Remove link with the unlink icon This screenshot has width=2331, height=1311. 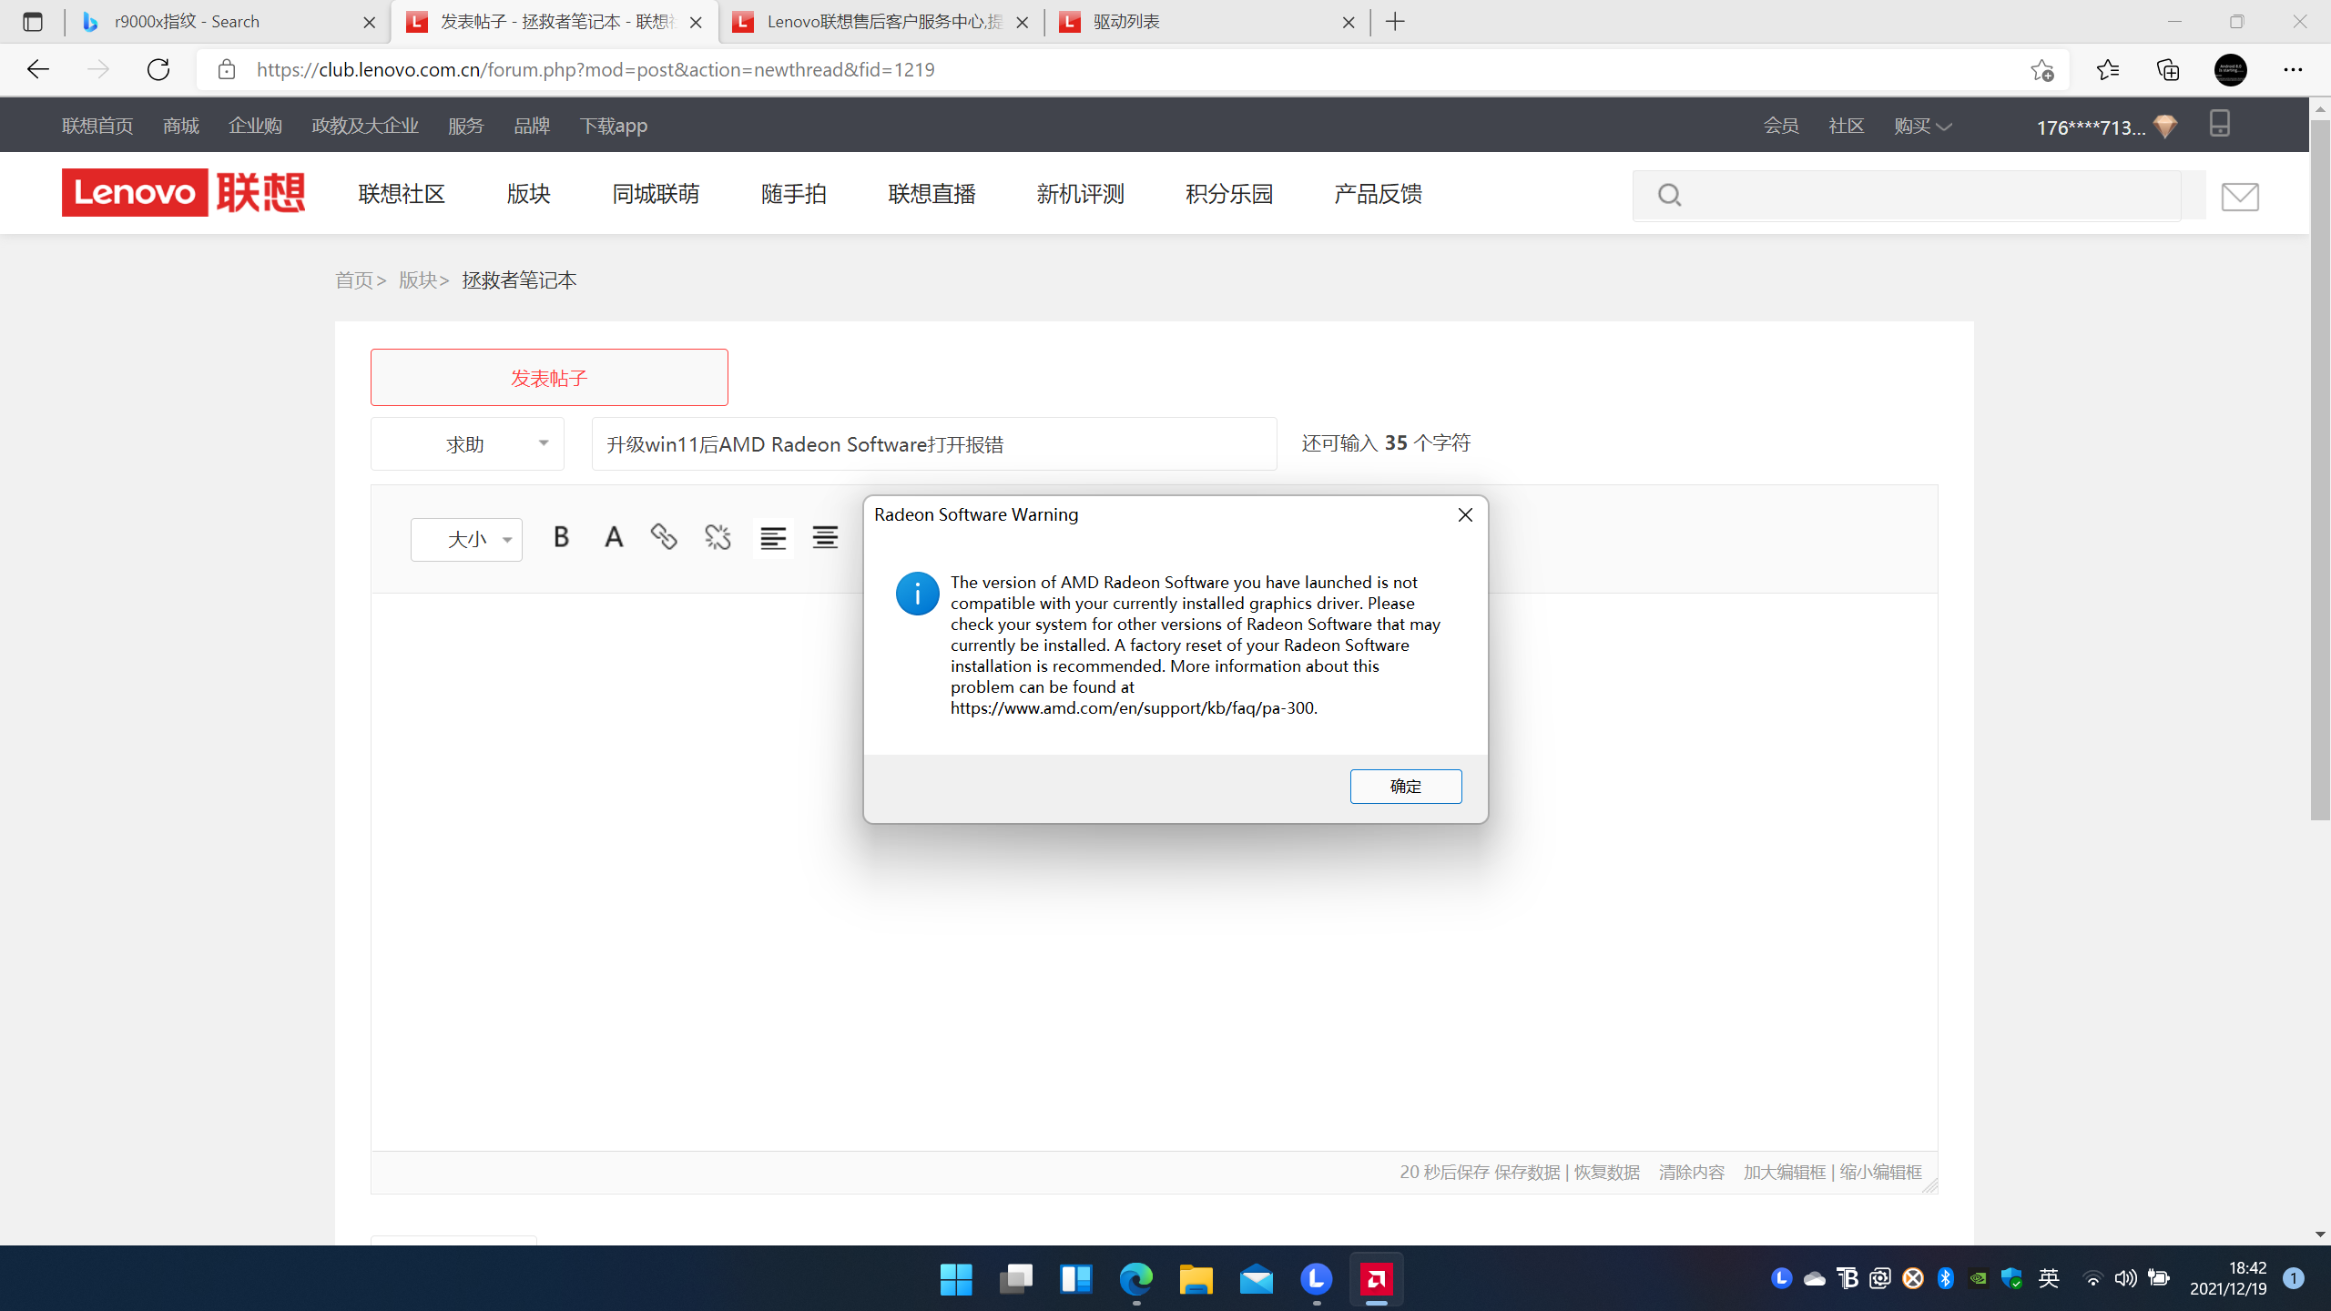718,537
